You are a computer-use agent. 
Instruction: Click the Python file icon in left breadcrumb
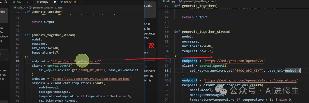click(15, 7)
